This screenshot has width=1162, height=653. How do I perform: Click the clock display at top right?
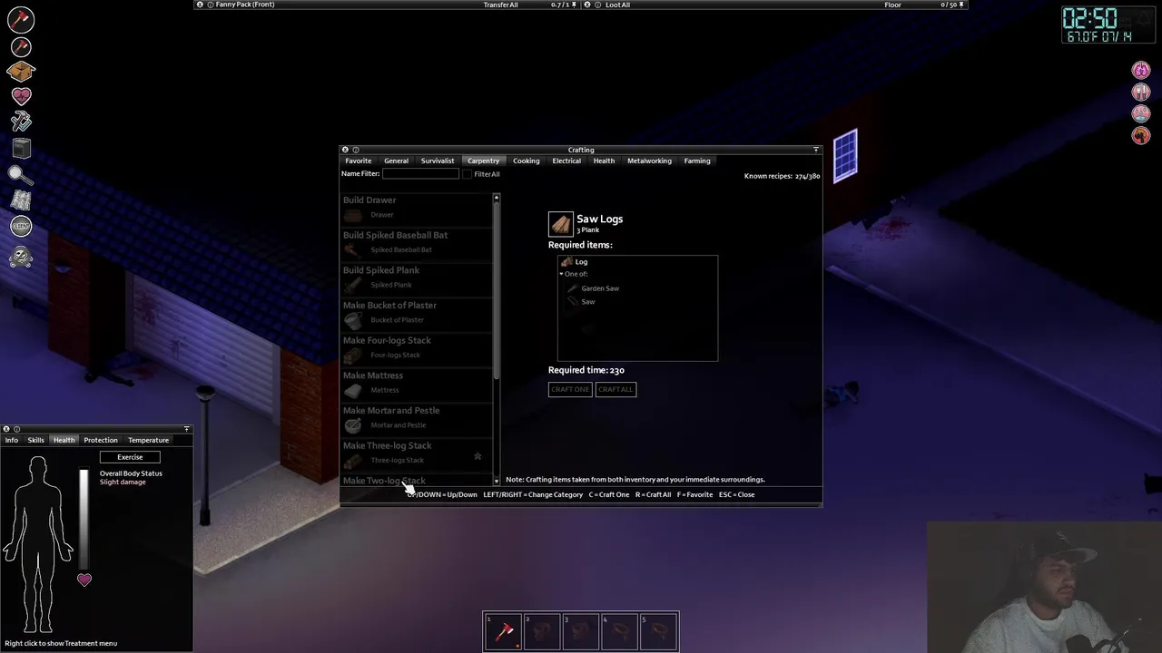(1109, 24)
